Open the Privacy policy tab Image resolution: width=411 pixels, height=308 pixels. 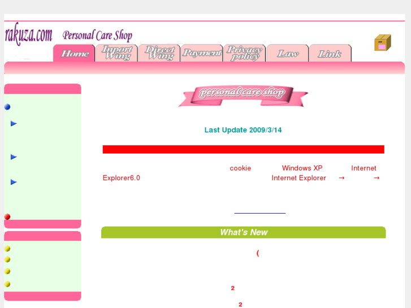tap(245, 53)
